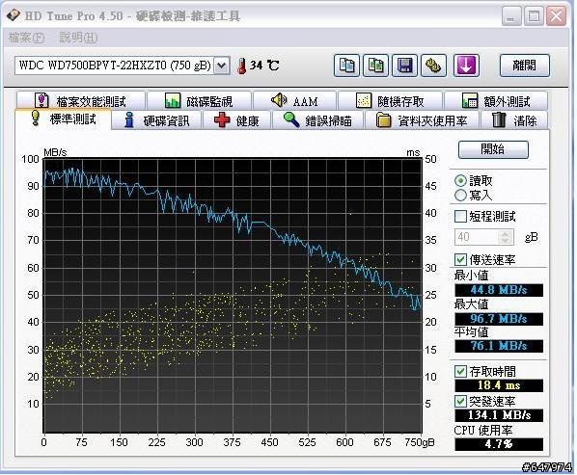Click the 開始 start button
This screenshot has height=475, width=577.
[x=493, y=149]
